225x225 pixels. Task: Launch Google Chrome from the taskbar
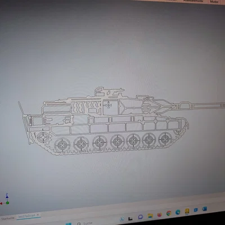pyautogui.click(x=169, y=213)
